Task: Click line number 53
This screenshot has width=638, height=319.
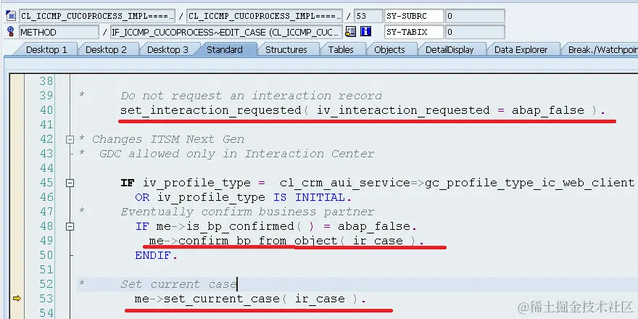Action: [x=46, y=299]
